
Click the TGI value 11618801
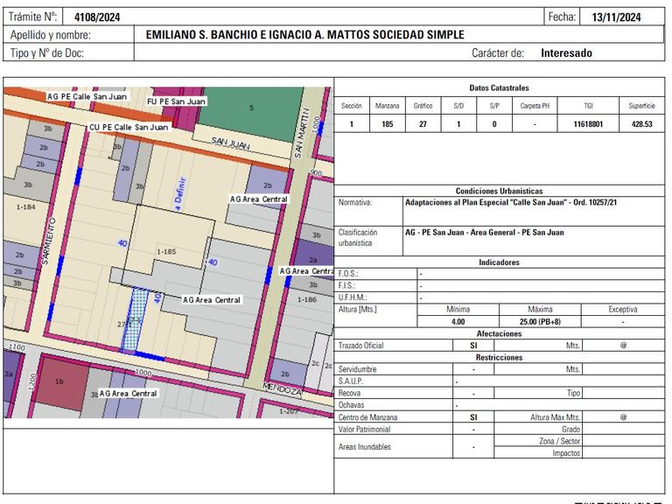coord(588,124)
